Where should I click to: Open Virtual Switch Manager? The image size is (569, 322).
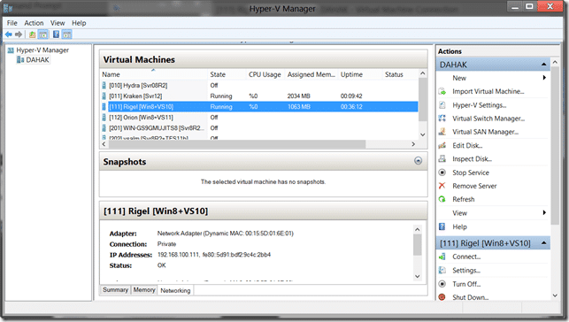click(488, 119)
